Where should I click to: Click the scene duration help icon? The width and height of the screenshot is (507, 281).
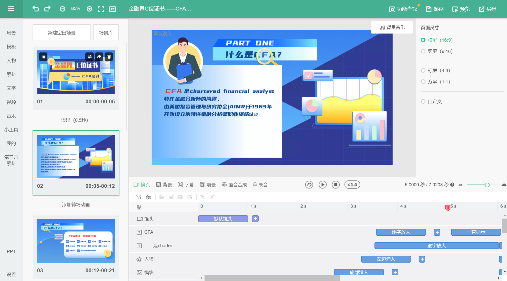[452, 185]
